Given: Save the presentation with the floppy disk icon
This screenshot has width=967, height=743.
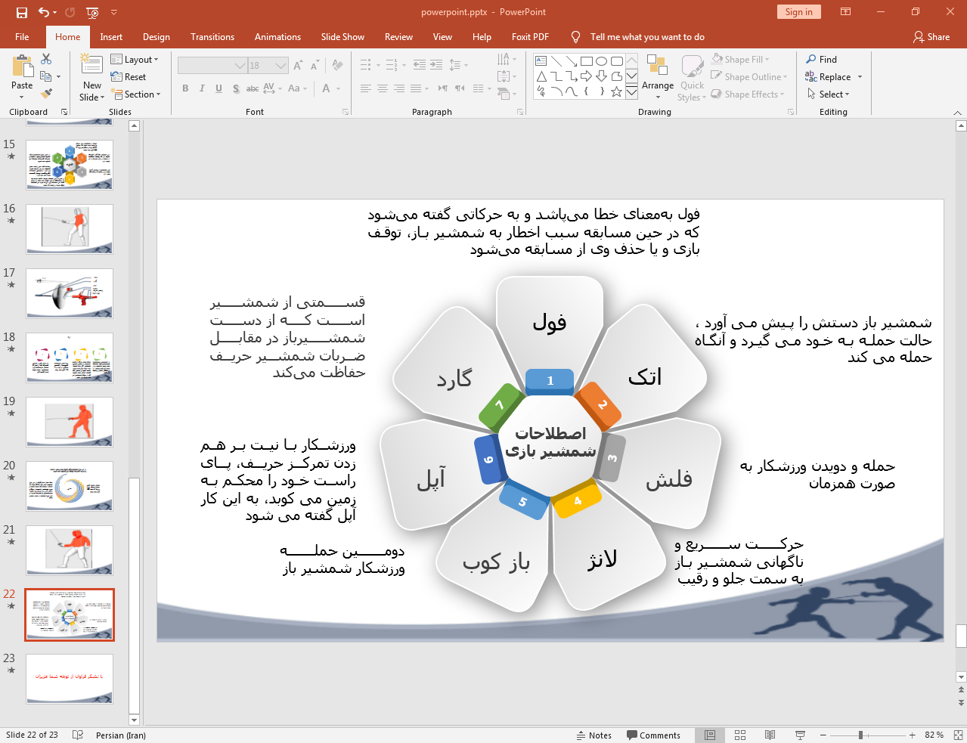Looking at the screenshot, I should pyautogui.click(x=21, y=12).
